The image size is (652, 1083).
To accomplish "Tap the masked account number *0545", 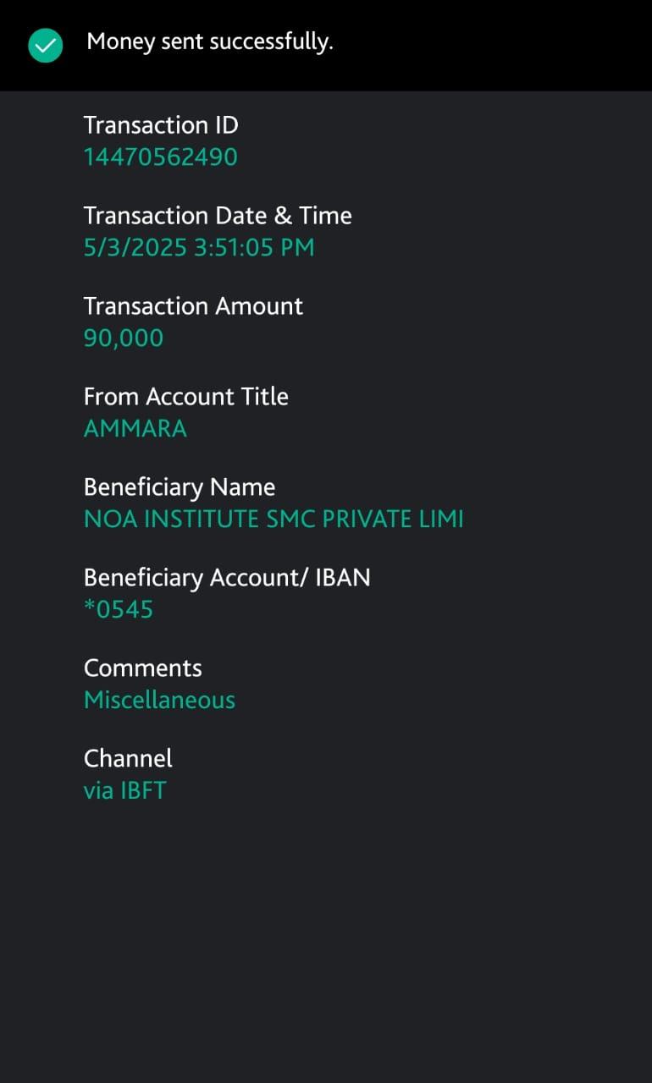I will 119,610.
